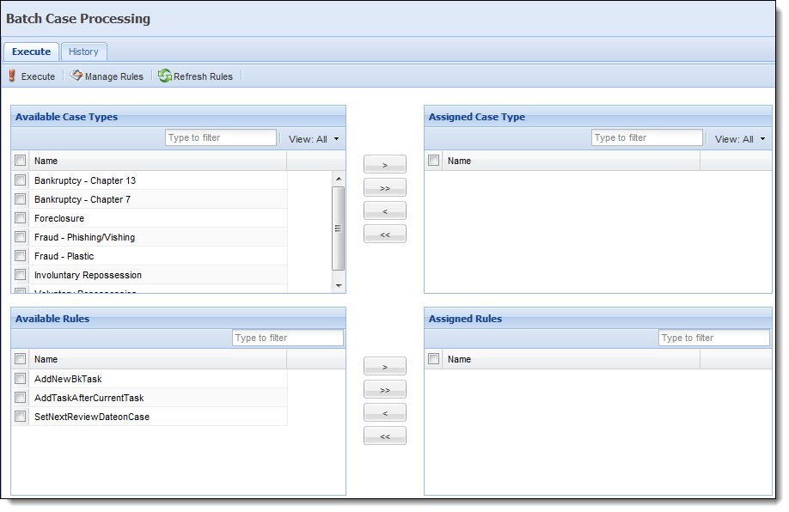The image size is (789, 512).
Task: Toggle select-all checkbox in Assigned Case Type header
Action: coord(434,161)
